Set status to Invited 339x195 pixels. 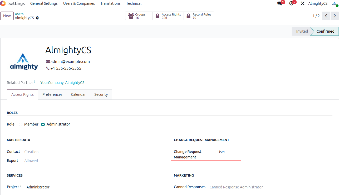tap(302, 31)
